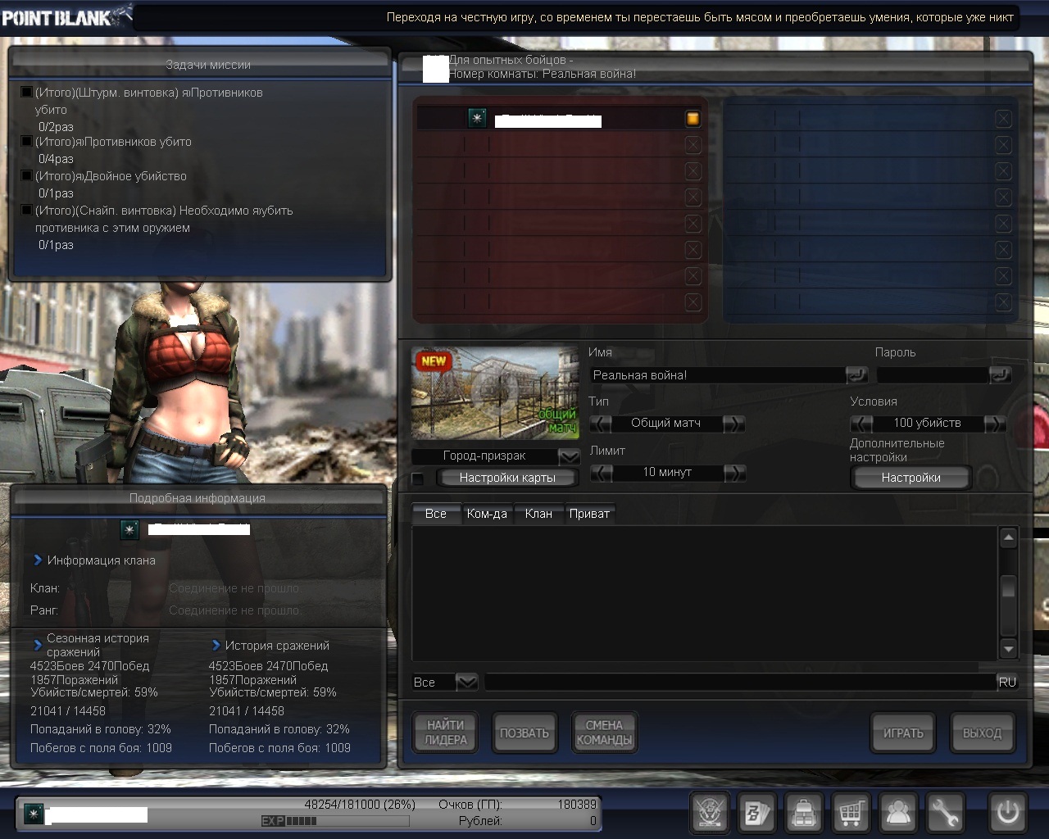
Task: Increase Лимит with right arrow
Action: tap(734, 473)
